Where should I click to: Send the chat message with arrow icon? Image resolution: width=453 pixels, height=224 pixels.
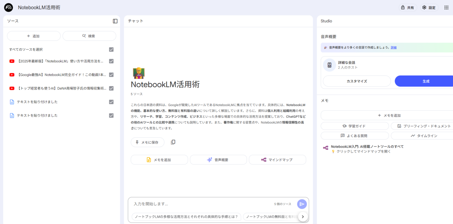click(x=302, y=204)
